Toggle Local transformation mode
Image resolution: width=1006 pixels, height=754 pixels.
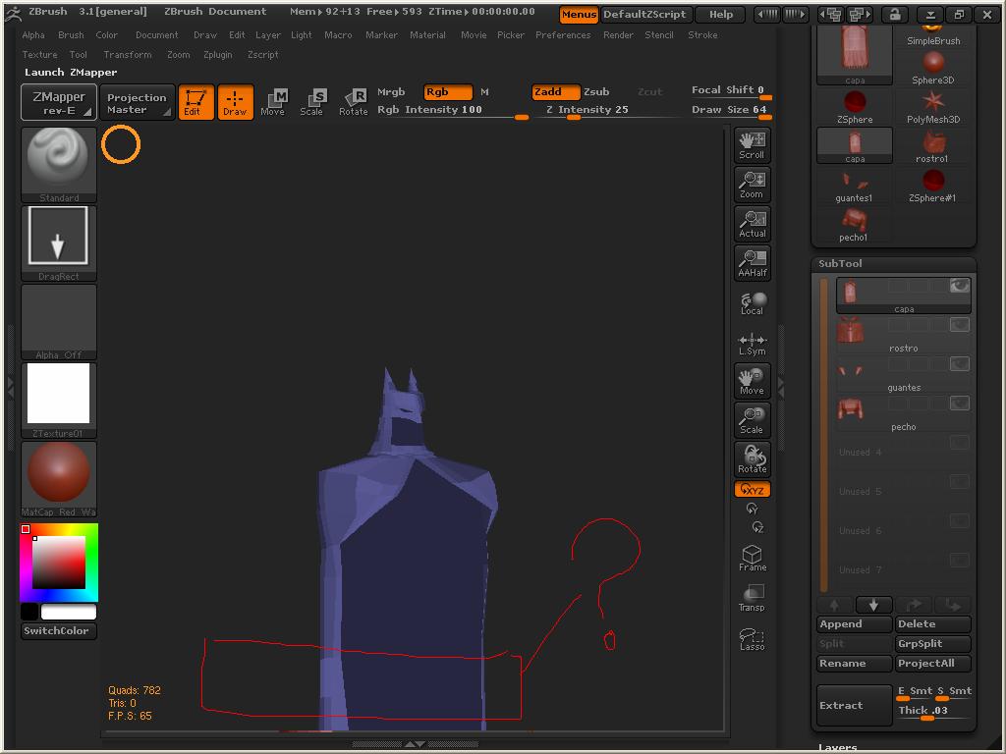pos(752,303)
